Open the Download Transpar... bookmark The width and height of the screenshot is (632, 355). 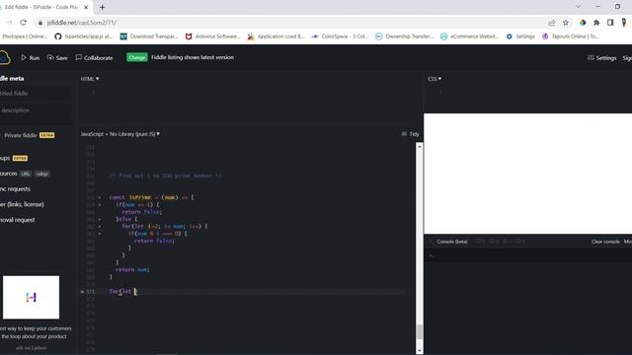(x=149, y=36)
